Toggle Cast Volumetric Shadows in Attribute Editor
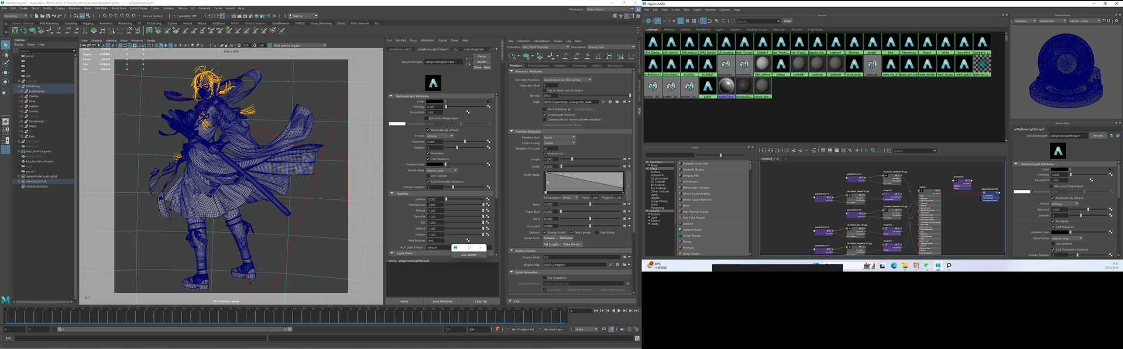This screenshot has width=1123, height=349. click(x=428, y=182)
